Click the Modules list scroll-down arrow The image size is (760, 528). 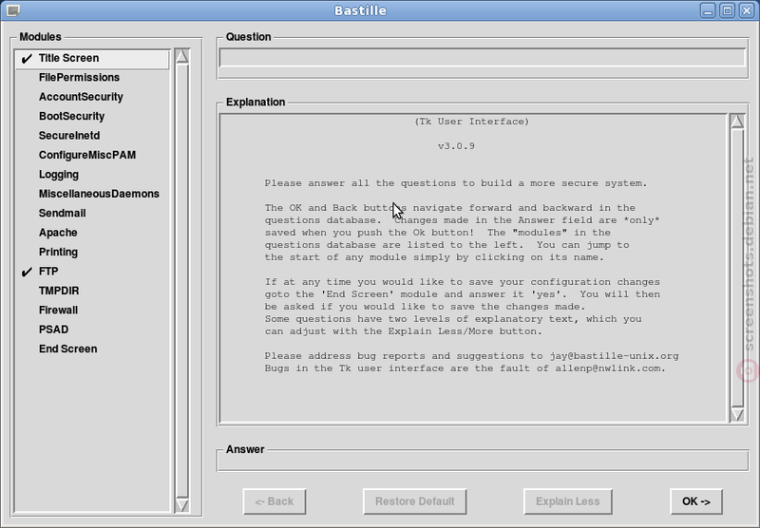tap(182, 505)
